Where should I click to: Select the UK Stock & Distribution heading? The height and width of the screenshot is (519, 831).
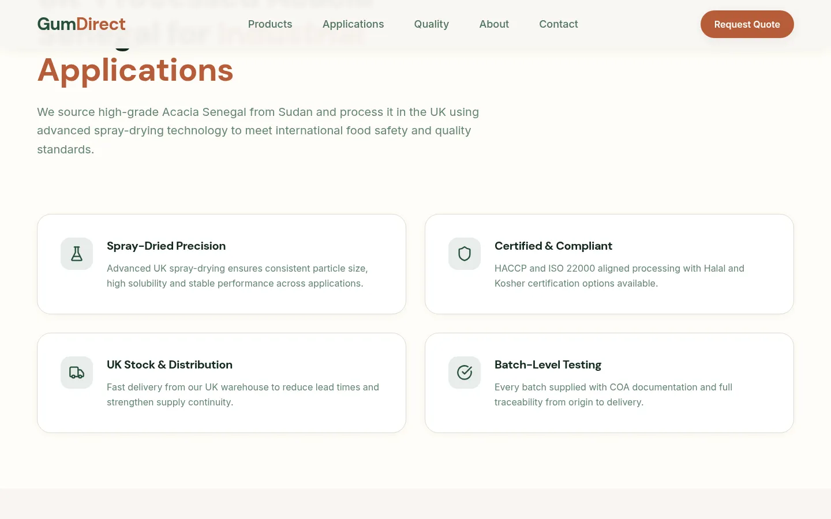coord(170,365)
